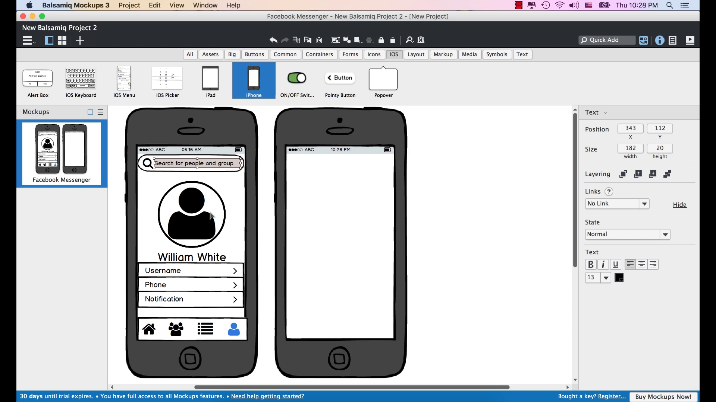Open the black text color swatch
716x402 pixels.
click(619, 278)
